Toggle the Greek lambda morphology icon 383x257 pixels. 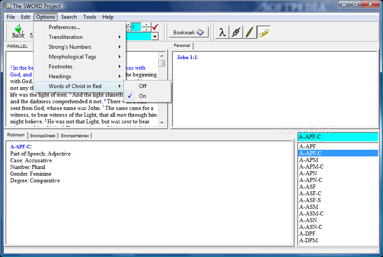[x=222, y=32]
